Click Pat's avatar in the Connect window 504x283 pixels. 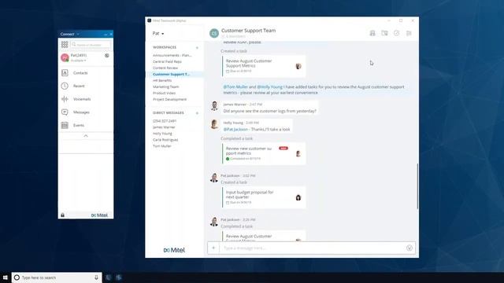(x=65, y=57)
